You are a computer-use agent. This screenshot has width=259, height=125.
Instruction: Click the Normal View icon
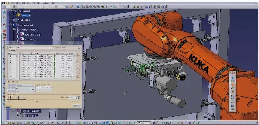(x=100, y=123)
